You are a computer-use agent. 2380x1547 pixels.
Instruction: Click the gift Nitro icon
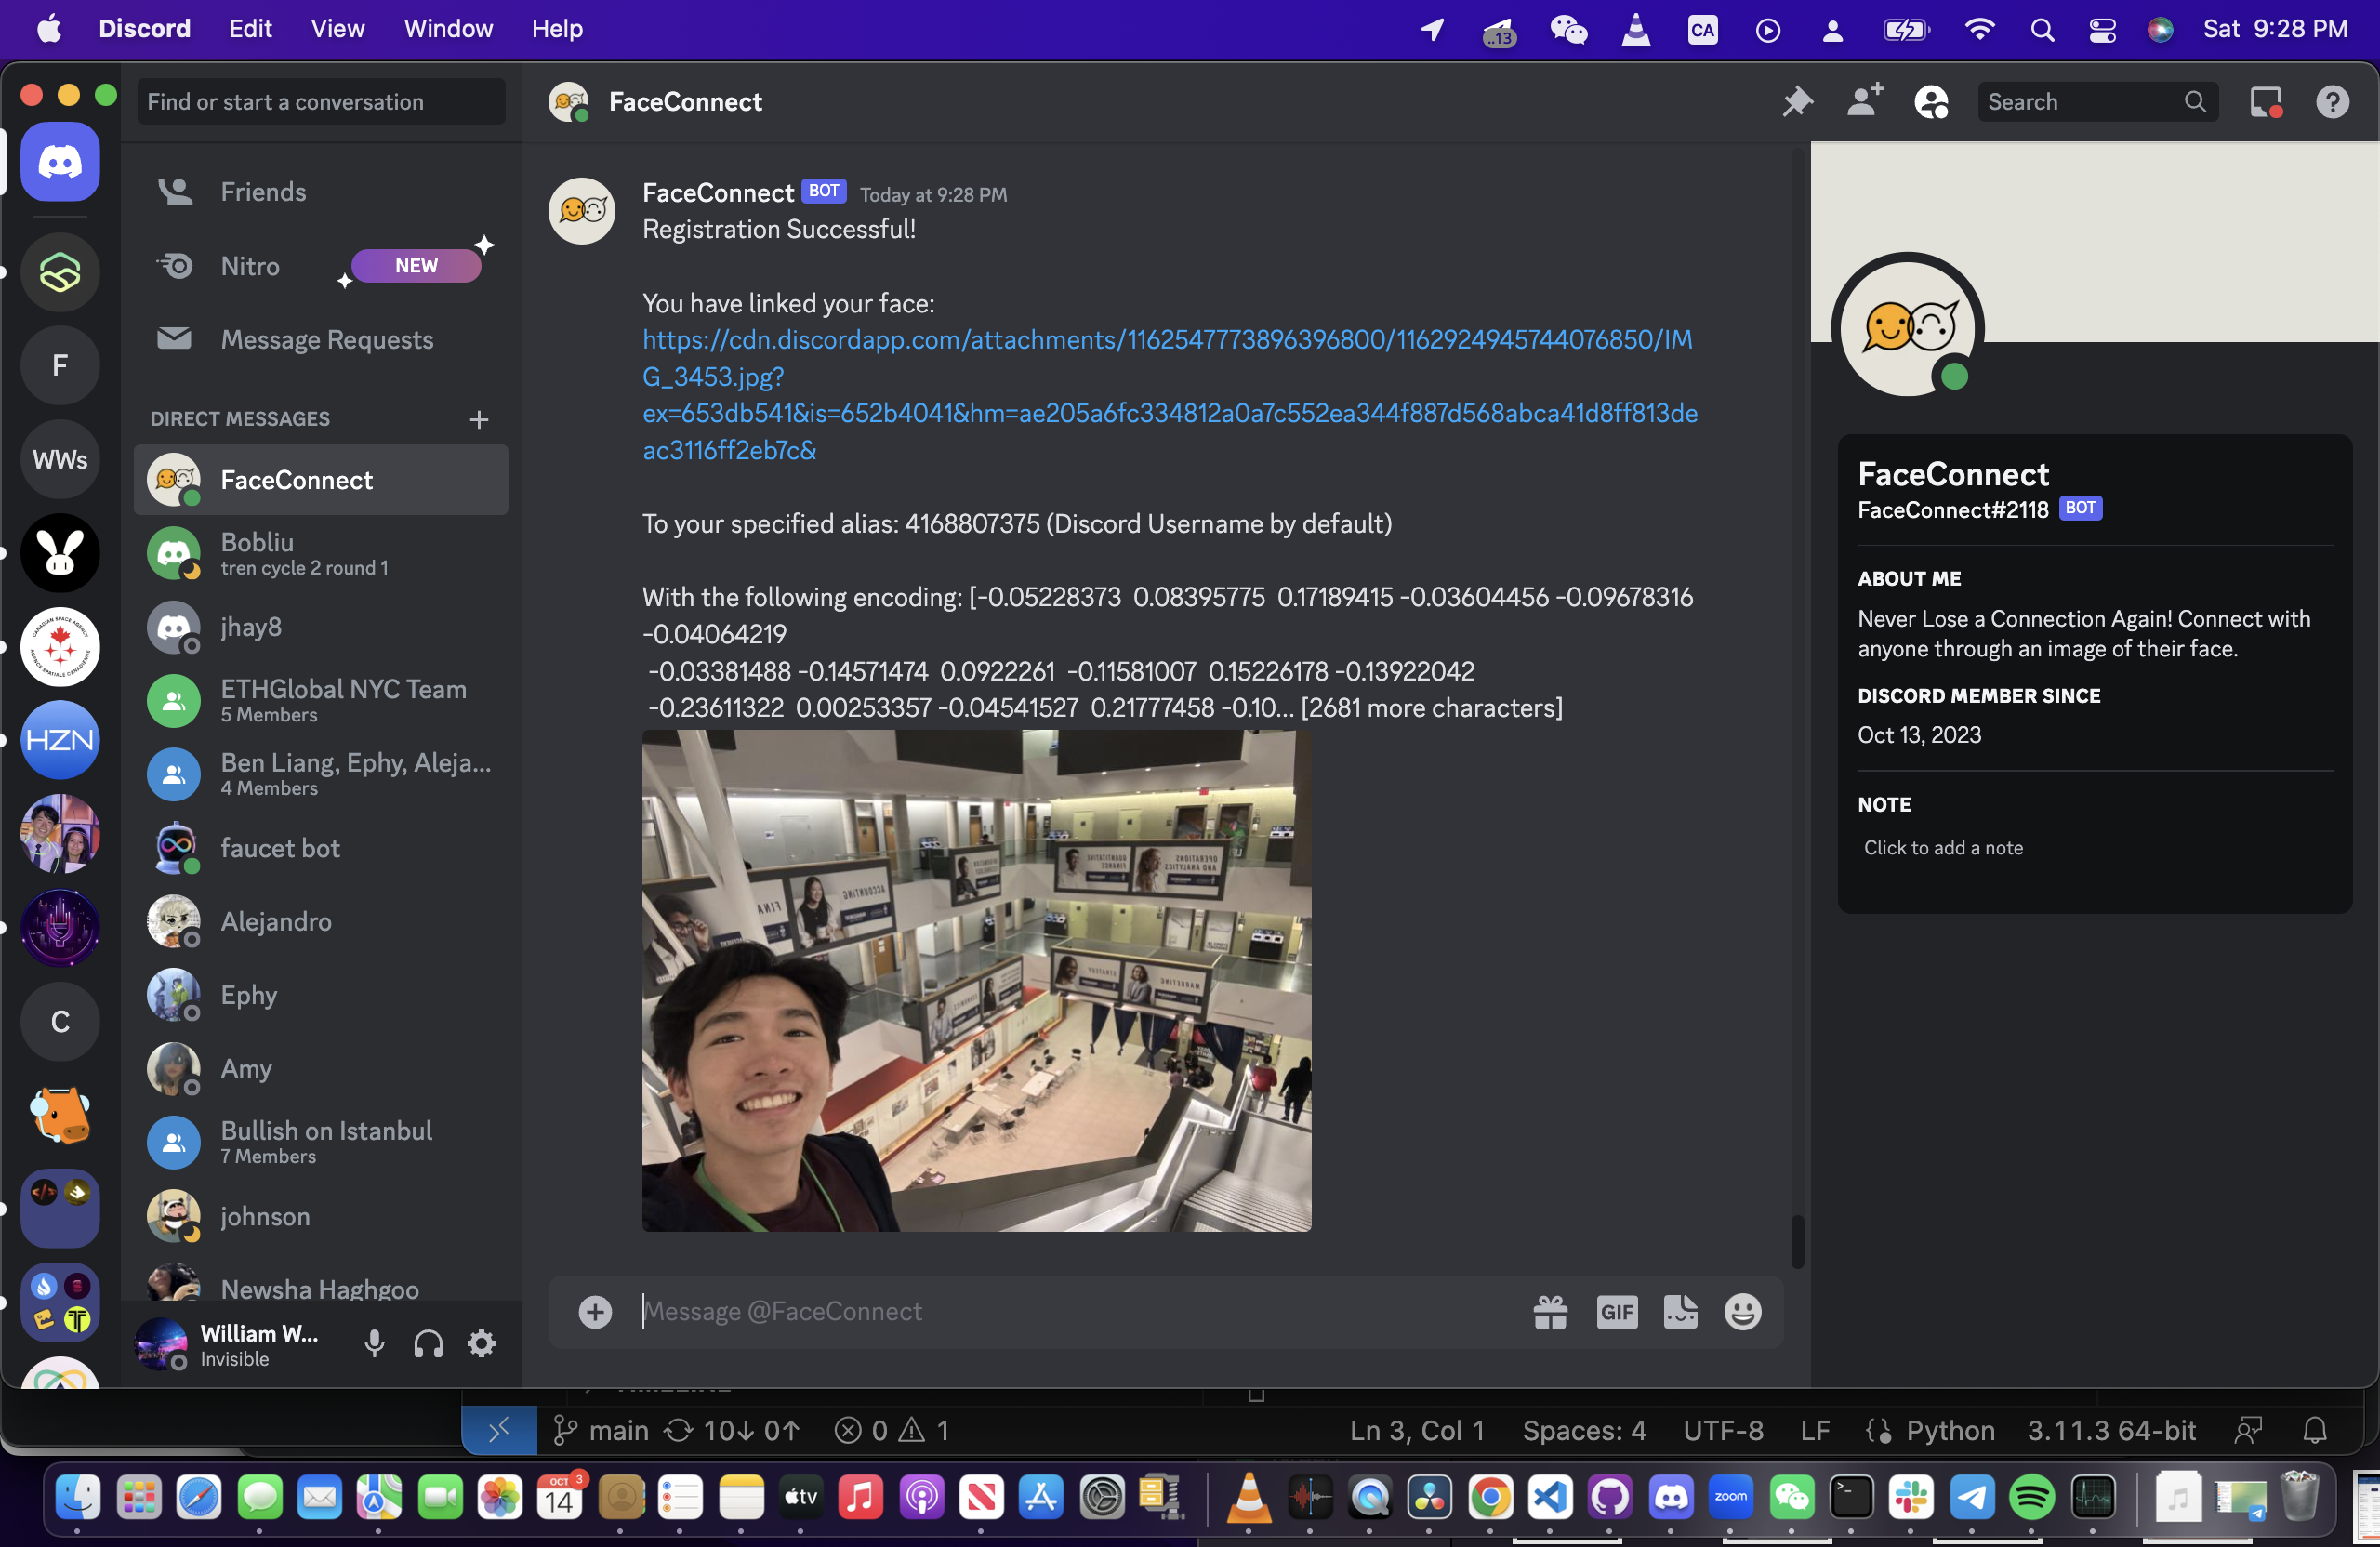coord(1550,1311)
